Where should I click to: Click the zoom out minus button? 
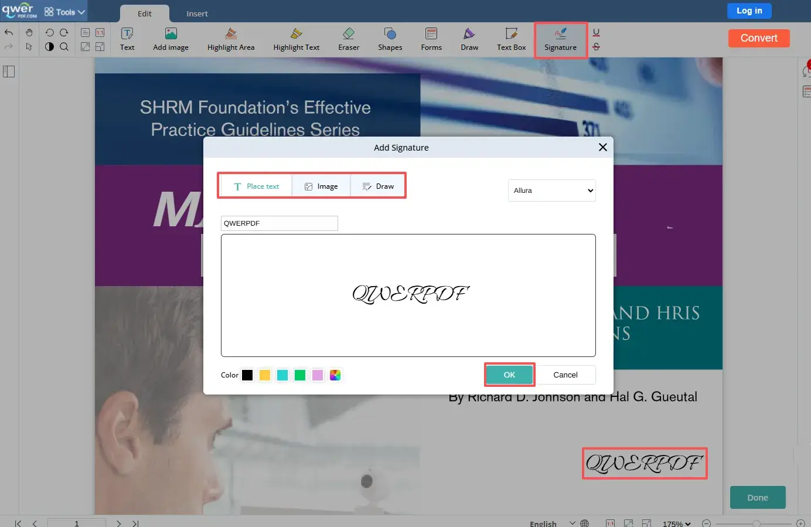click(707, 523)
